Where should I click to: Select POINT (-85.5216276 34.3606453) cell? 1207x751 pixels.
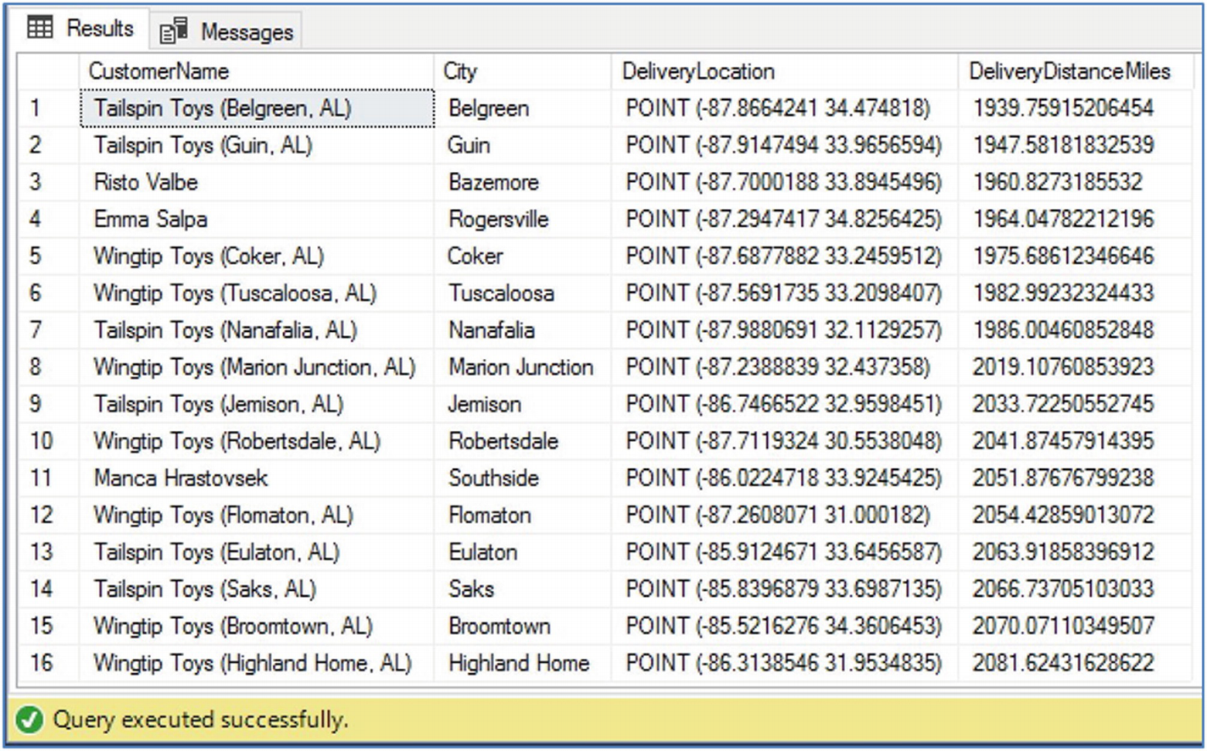coord(785,626)
